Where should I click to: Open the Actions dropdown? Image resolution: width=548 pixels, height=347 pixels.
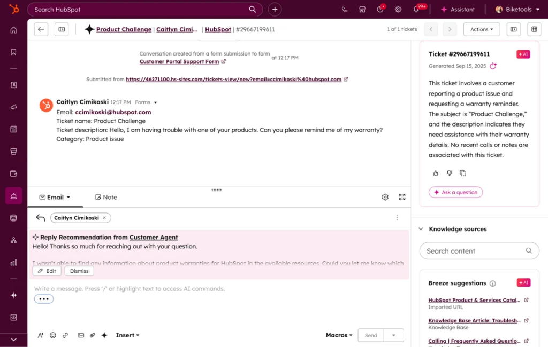click(x=481, y=29)
